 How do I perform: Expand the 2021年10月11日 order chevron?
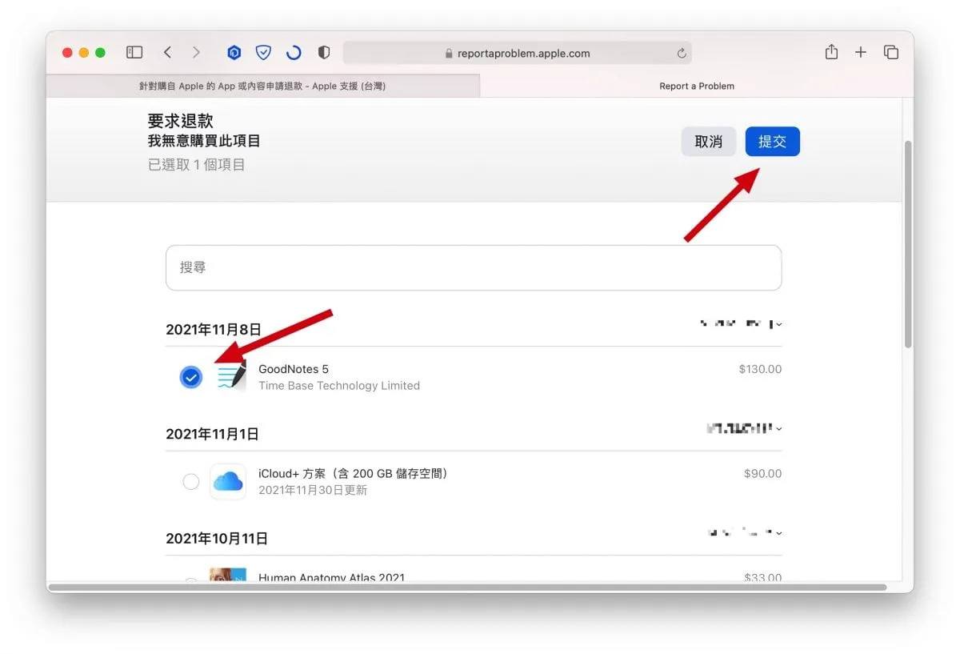coord(779,533)
